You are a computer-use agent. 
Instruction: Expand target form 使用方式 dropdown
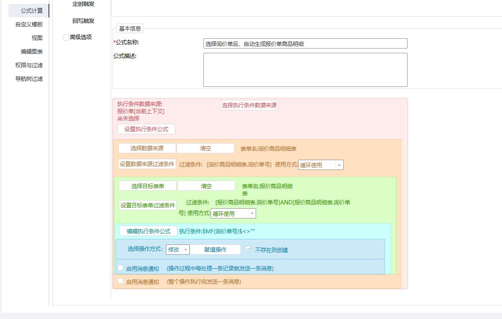coord(234,214)
